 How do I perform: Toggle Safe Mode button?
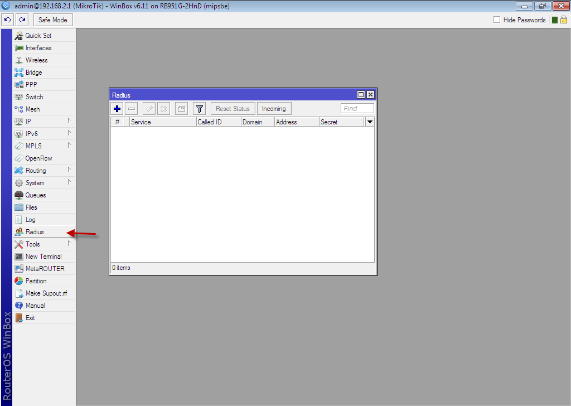point(53,20)
